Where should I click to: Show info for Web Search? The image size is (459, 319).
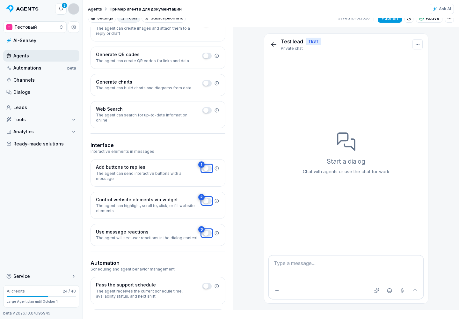(x=217, y=110)
